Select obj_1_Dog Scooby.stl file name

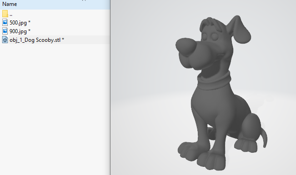(x=37, y=40)
